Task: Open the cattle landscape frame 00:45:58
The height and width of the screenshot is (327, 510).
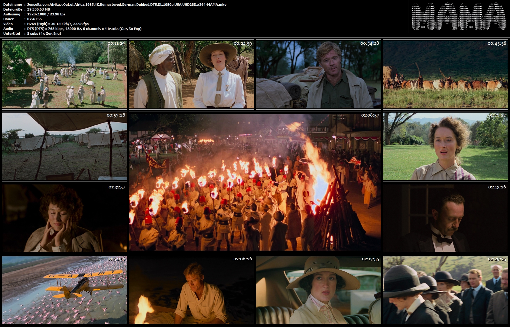Action: click(x=445, y=74)
